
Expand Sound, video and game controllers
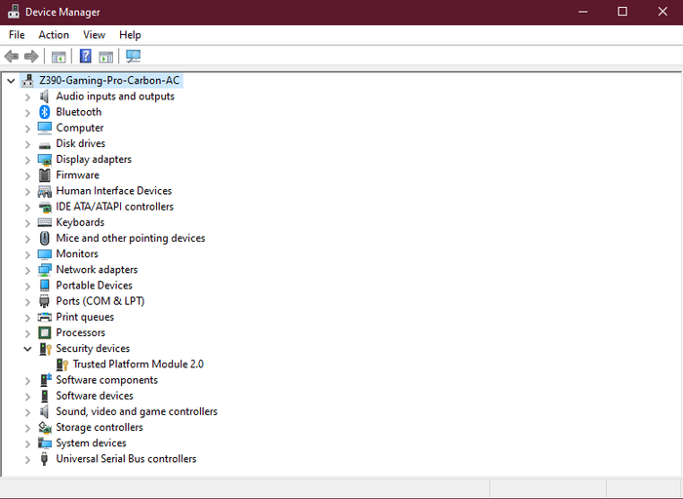click(x=27, y=412)
